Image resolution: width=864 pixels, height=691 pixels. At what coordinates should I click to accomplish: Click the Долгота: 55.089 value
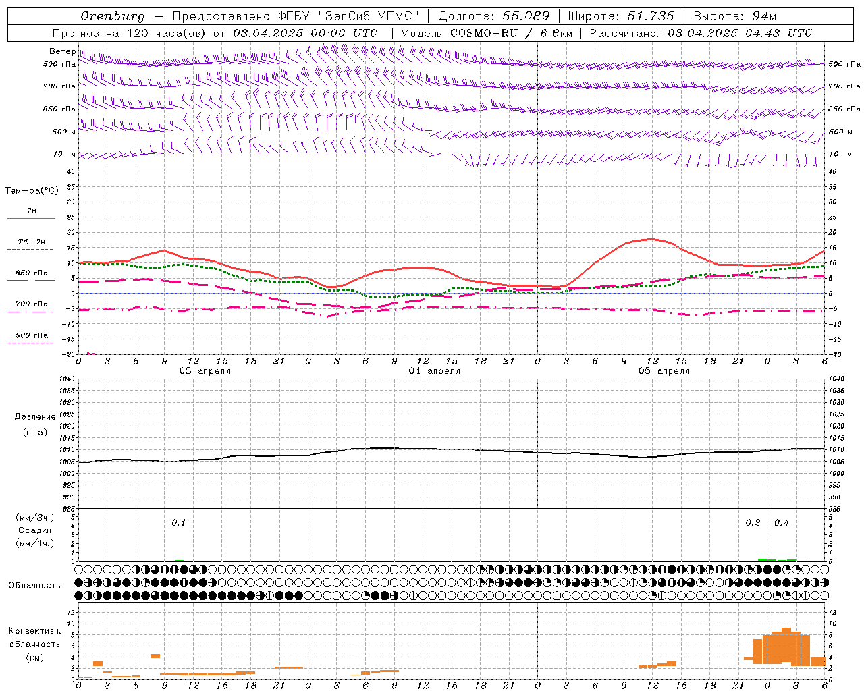pos(494,16)
